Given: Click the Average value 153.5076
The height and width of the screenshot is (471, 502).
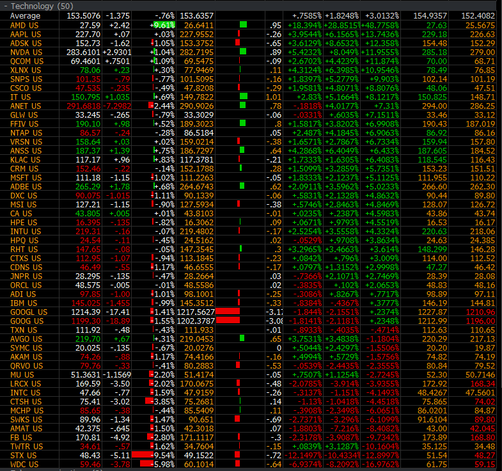Looking at the screenshot, I should click(x=84, y=16).
